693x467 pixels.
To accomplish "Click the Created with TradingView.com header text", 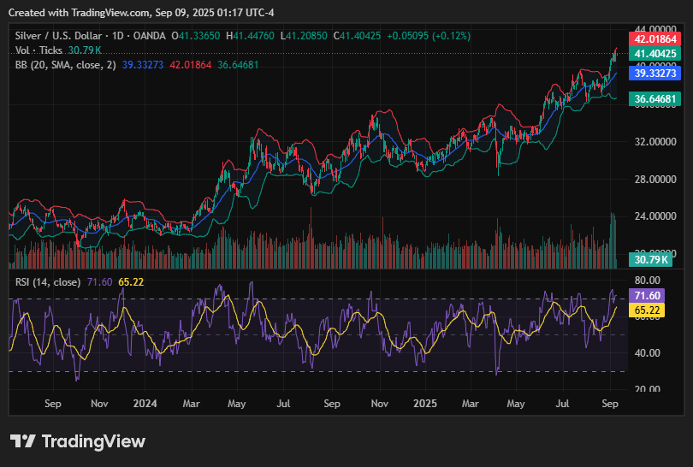I will 141,13.
